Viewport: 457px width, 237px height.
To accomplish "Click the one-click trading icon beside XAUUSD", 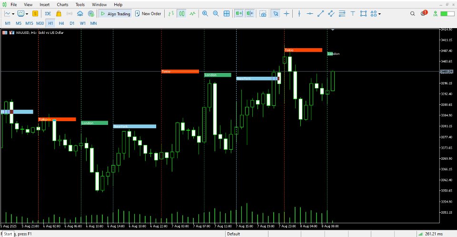I will [12, 33].
